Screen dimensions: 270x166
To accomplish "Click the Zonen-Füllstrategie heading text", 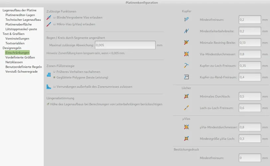I will [x=61, y=66].
